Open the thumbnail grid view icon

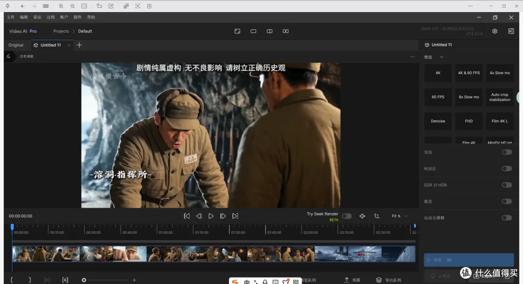(x=46, y=6)
